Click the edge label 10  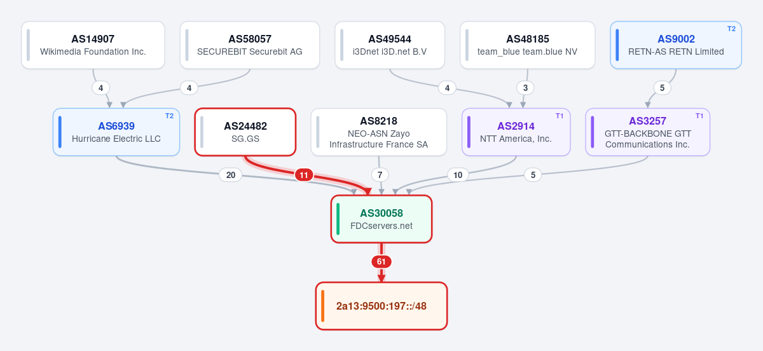point(458,175)
